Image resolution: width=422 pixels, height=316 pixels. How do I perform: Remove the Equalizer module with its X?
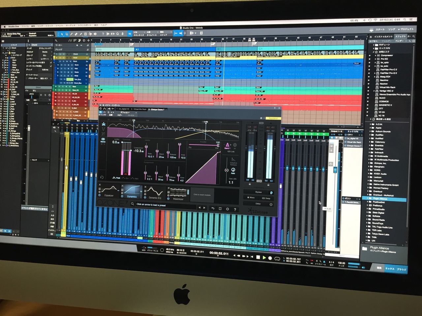coord(100,185)
